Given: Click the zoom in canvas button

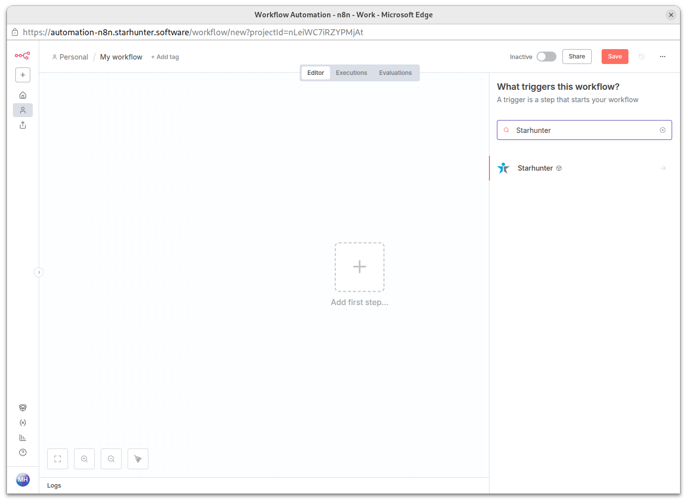Looking at the screenshot, I should (84, 459).
